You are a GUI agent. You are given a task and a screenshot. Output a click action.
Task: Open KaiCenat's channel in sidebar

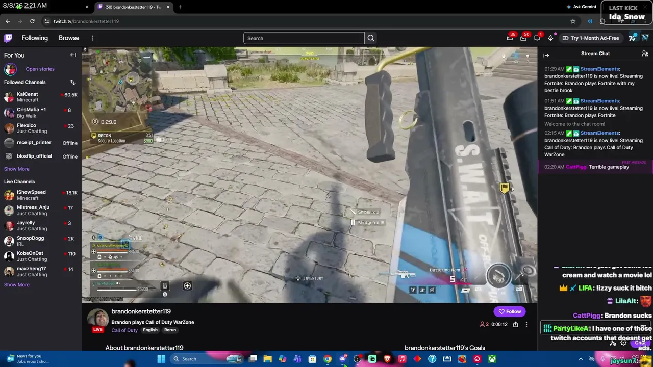(41, 97)
